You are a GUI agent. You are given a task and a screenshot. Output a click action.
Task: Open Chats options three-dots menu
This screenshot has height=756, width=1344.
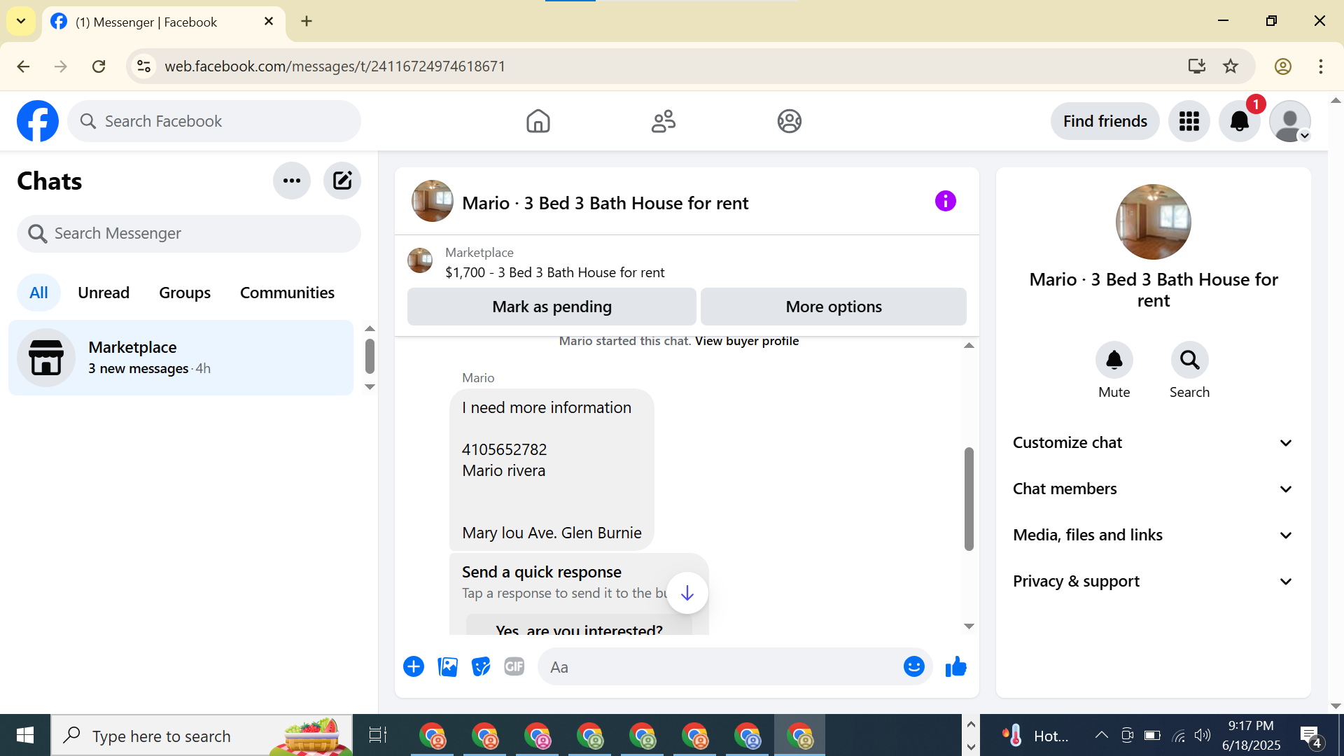[292, 181]
